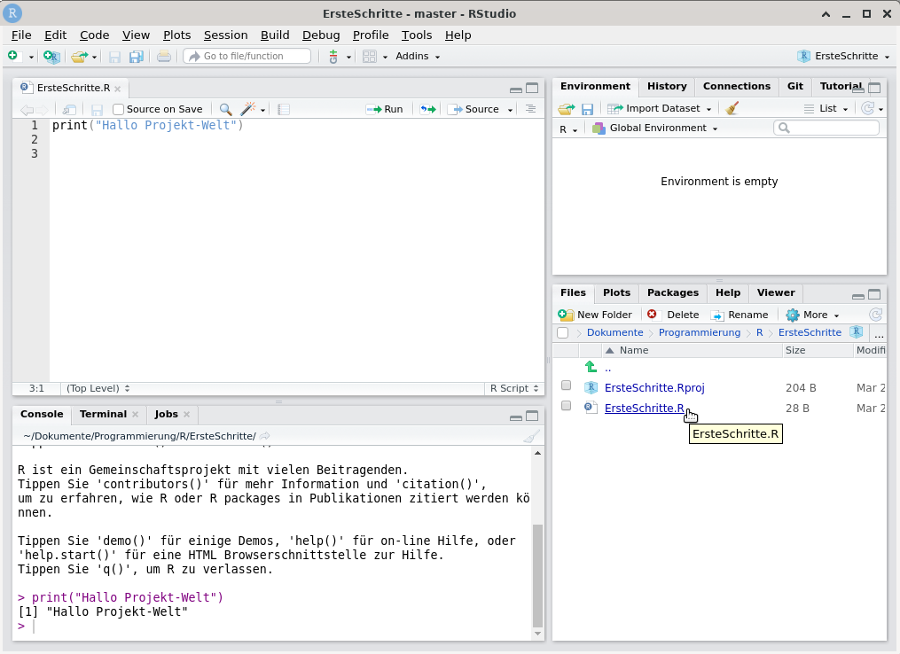Open the Tools menu
Screen dimensions: 900x654
[x=417, y=35]
